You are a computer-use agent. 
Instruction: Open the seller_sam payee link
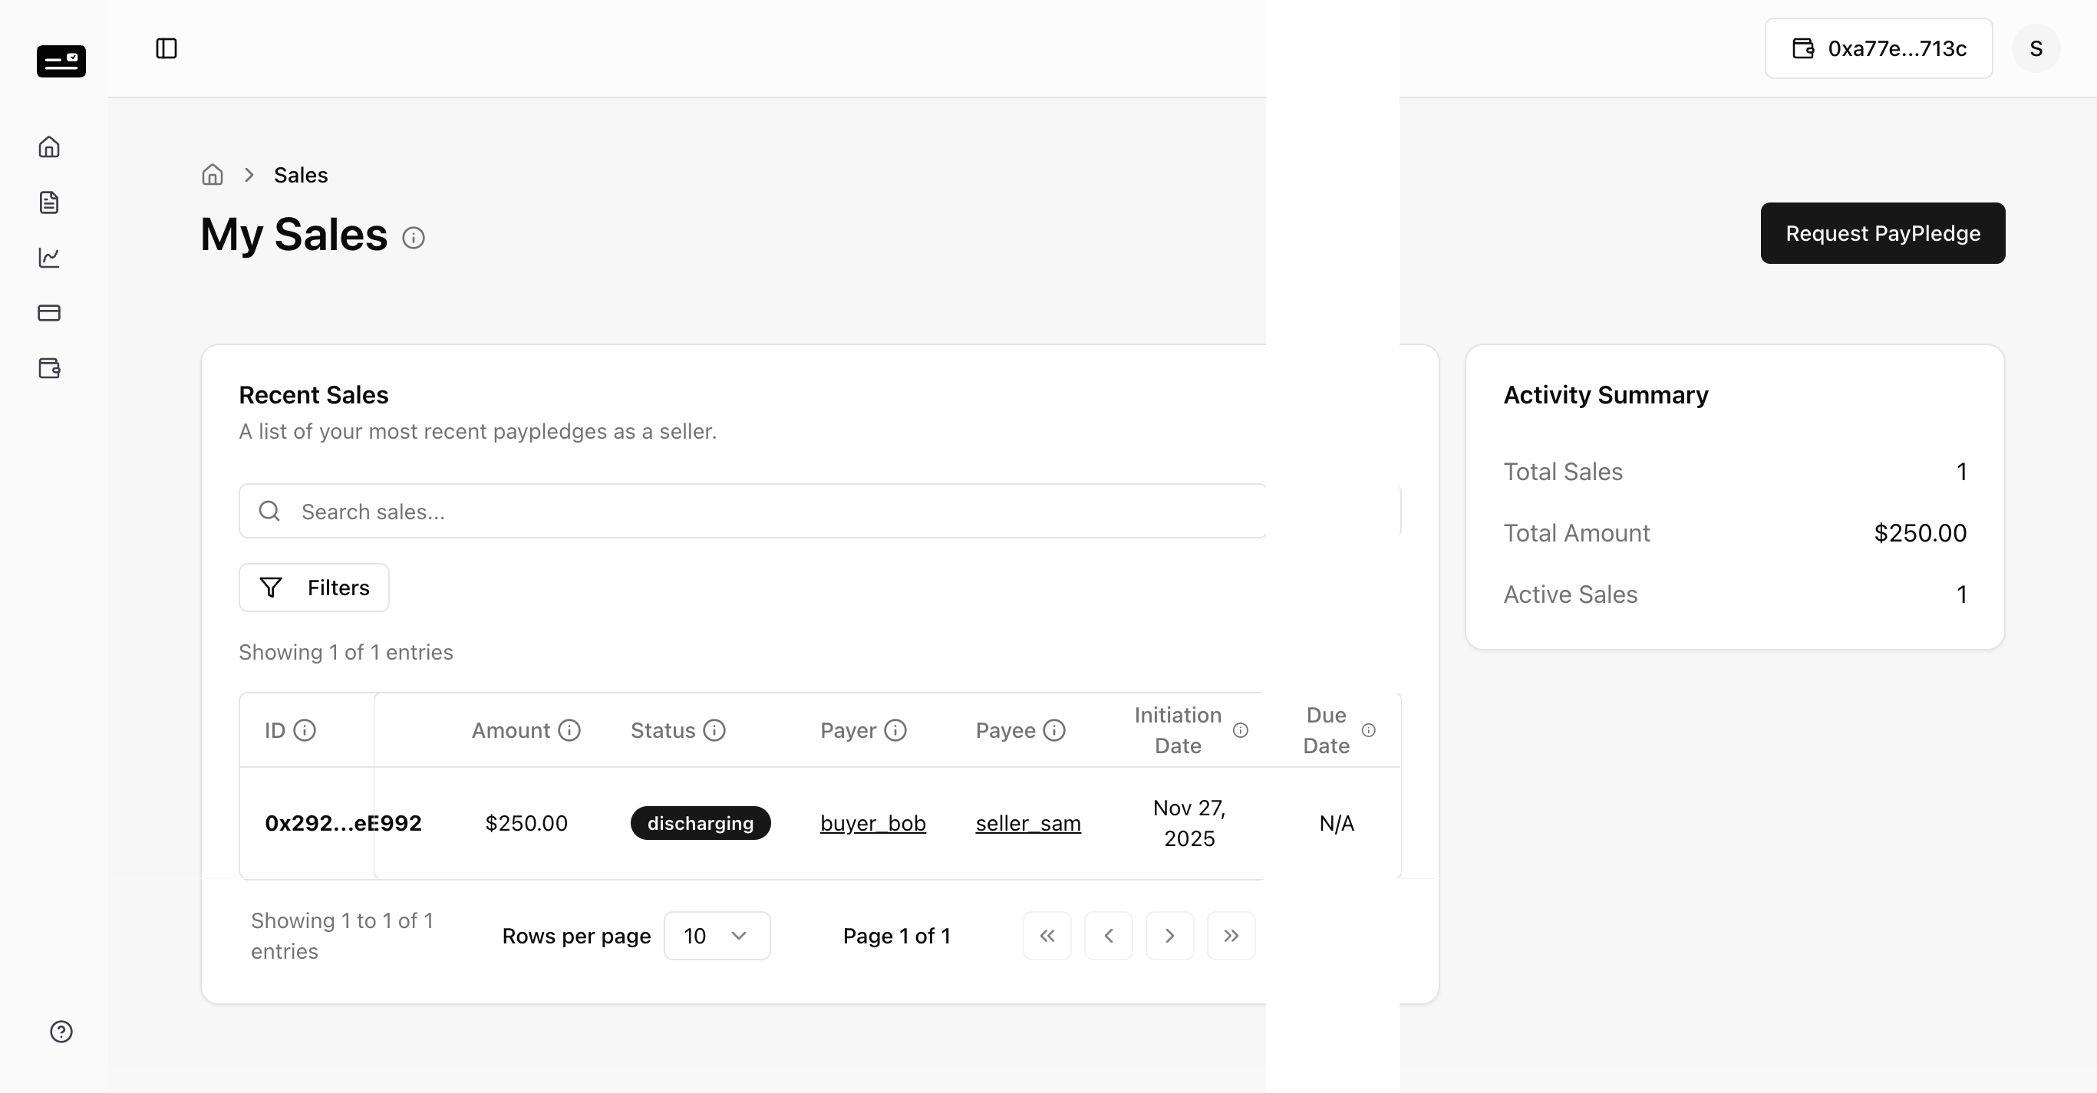pyautogui.click(x=1028, y=824)
